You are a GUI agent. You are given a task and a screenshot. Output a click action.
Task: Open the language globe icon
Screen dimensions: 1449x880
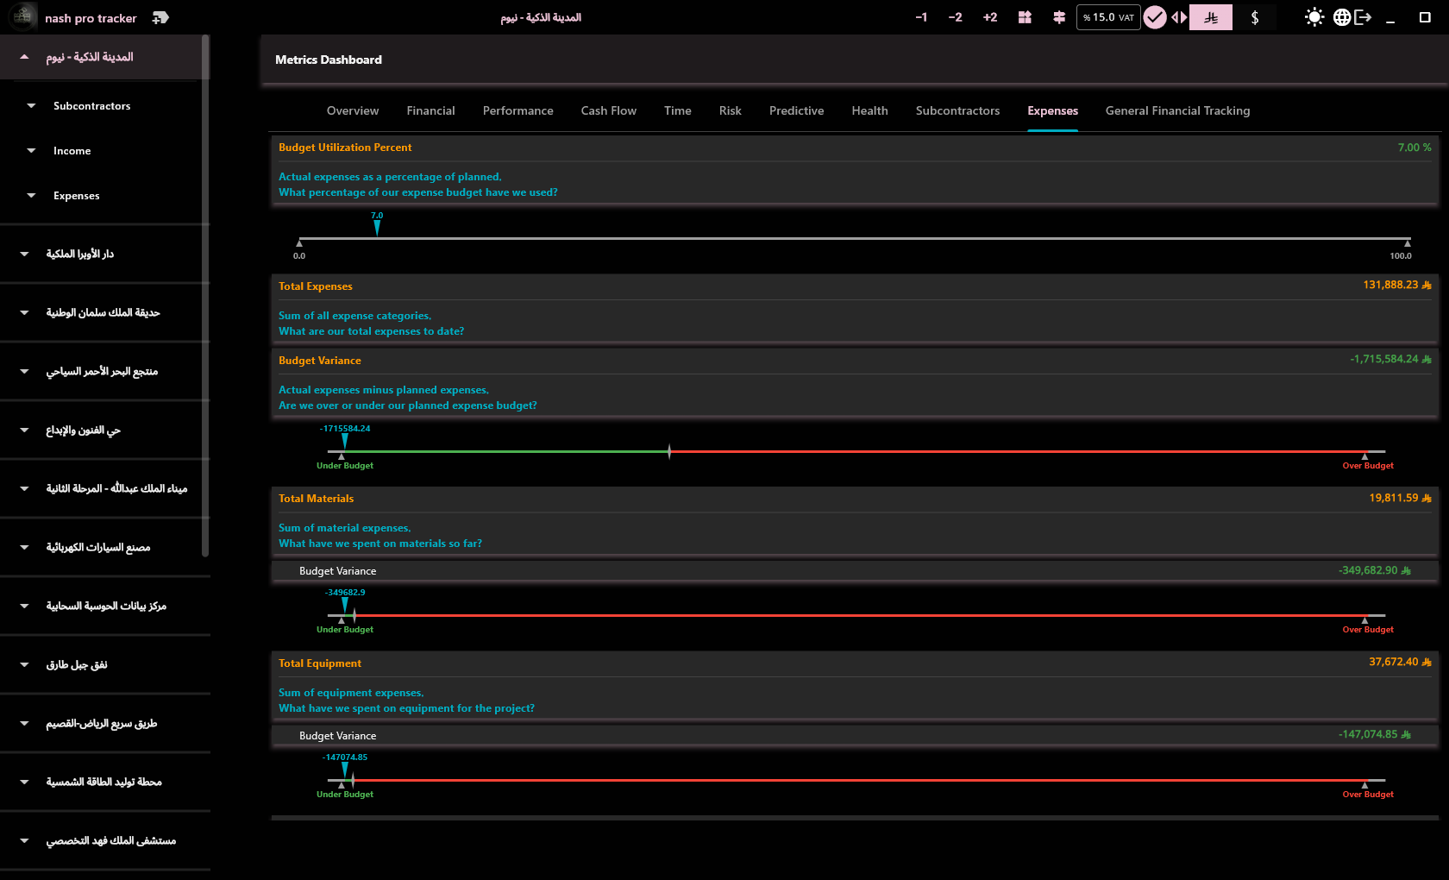(1342, 17)
